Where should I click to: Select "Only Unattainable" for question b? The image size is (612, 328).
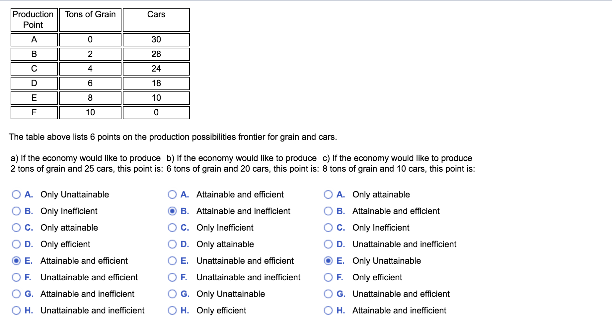[172, 294]
